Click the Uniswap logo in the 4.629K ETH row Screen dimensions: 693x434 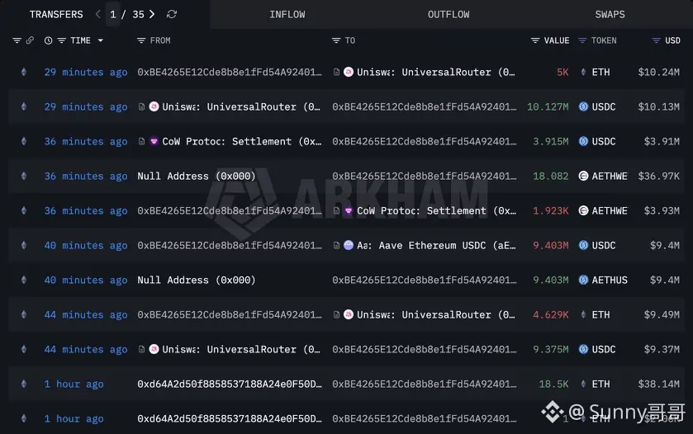[x=349, y=315]
